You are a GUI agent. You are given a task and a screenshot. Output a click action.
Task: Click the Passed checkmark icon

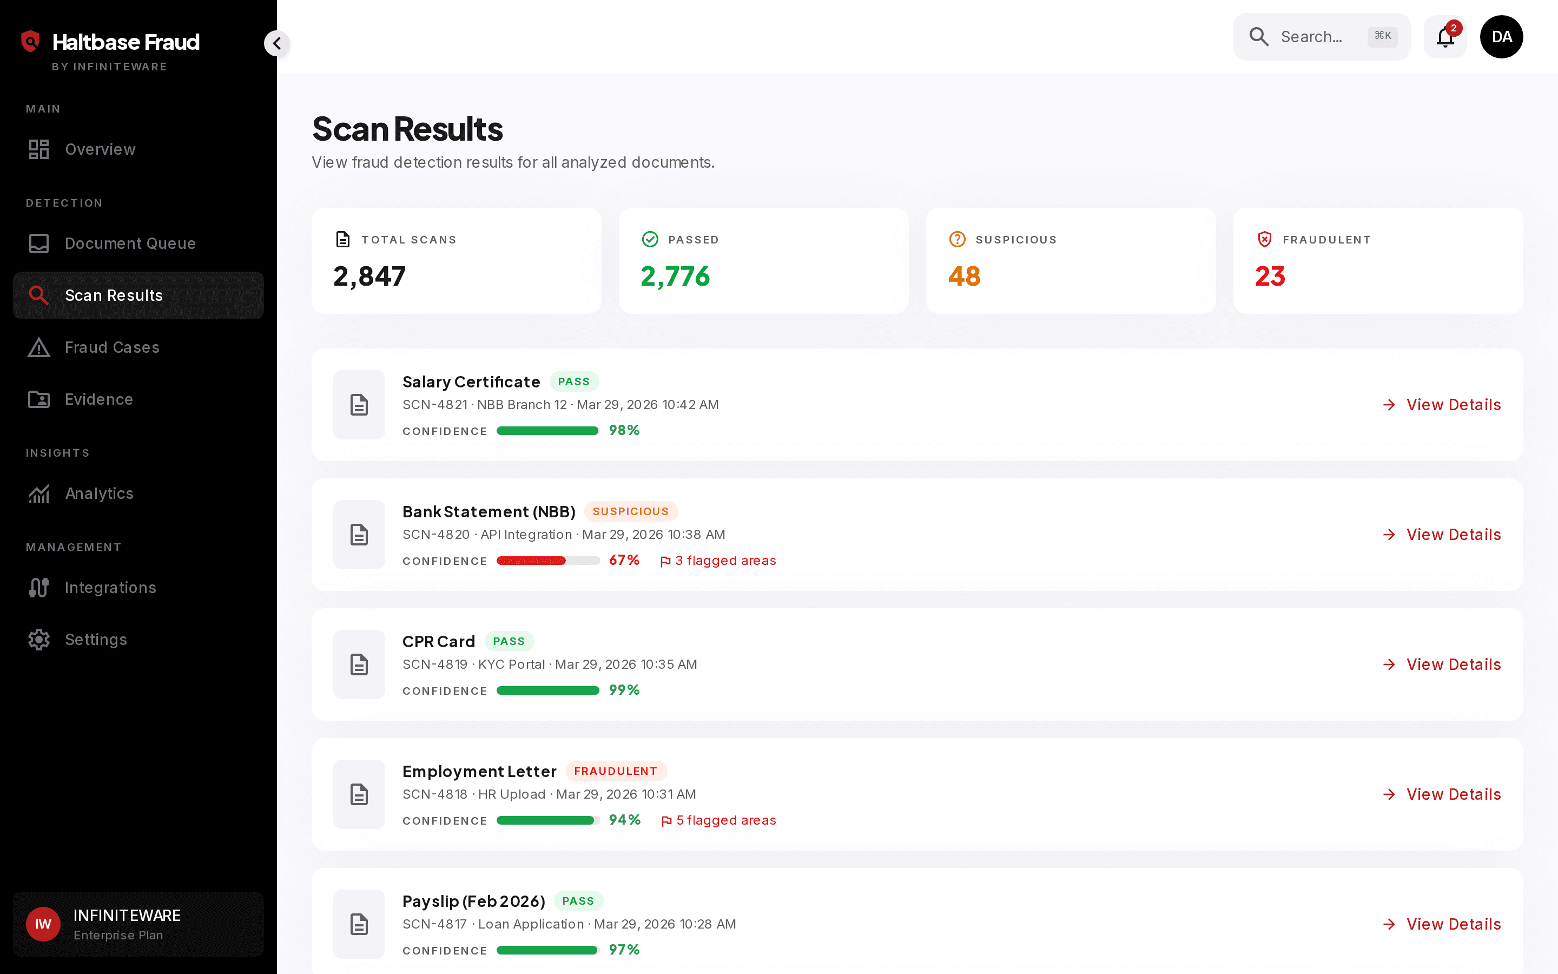tap(650, 240)
